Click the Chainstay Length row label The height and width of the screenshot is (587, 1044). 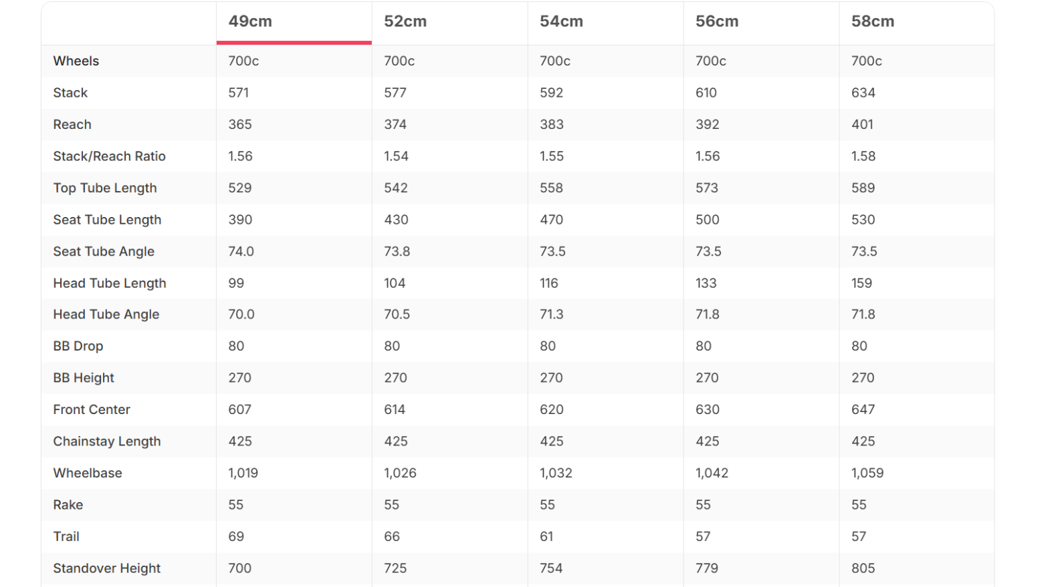coord(107,441)
